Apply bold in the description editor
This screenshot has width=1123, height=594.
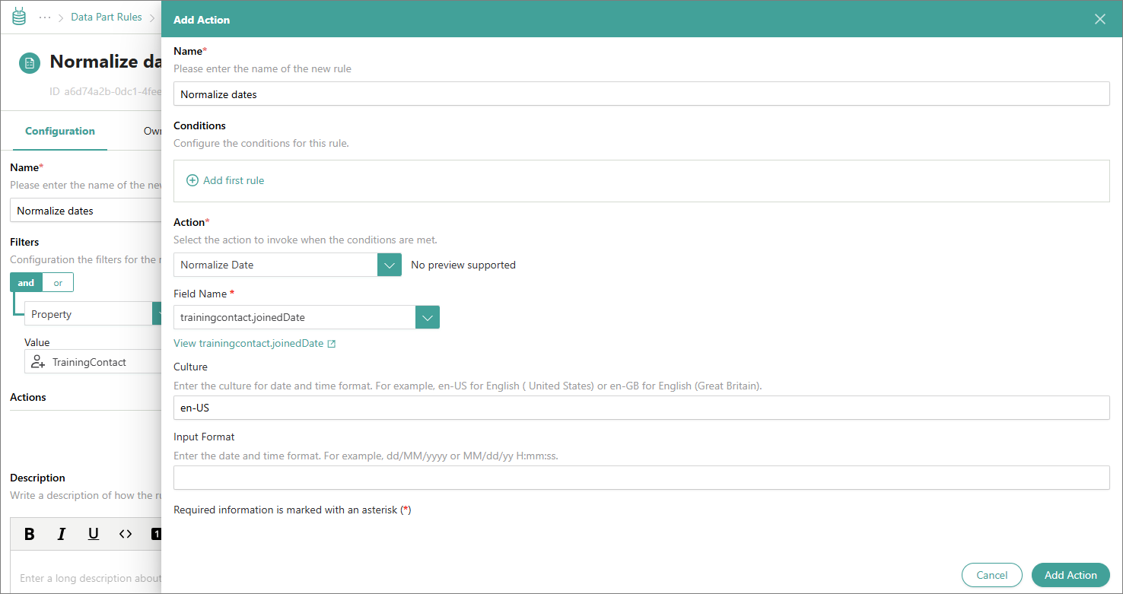[30, 534]
